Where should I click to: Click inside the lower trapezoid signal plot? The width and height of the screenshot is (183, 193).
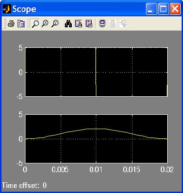96,139
